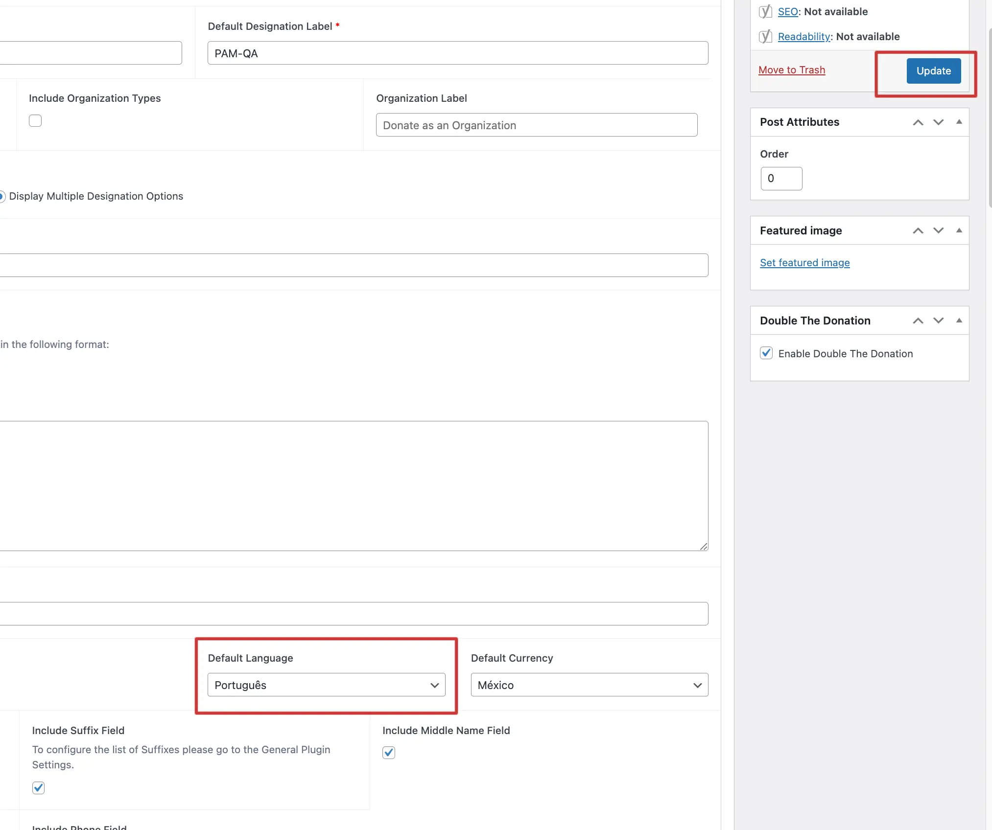Check Include Organization Types checkbox
The width and height of the screenshot is (992, 830).
tap(35, 120)
